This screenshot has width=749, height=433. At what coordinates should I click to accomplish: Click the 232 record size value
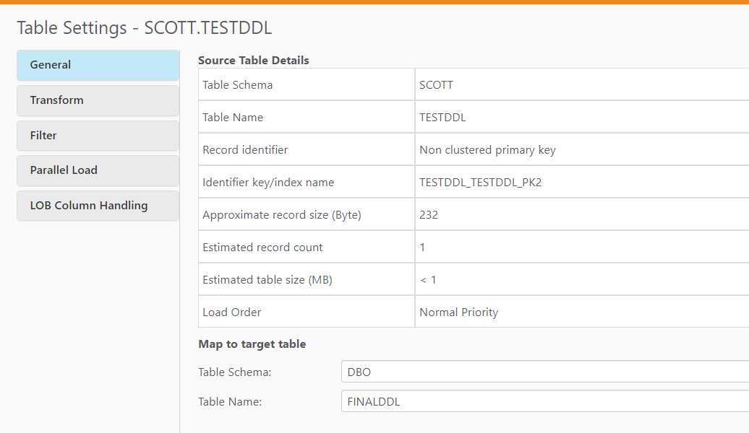tap(429, 215)
